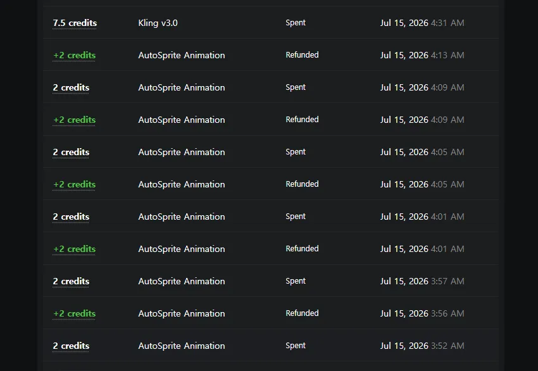Click the date on the 4:05 AM Refunded row

point(422,184)
